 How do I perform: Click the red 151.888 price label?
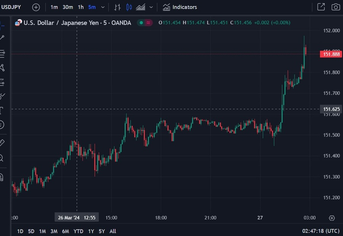click(x=331, y=54)
